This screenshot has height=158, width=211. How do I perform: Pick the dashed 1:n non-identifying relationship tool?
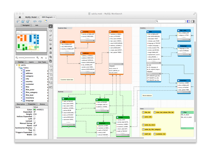tap(51, 70)
